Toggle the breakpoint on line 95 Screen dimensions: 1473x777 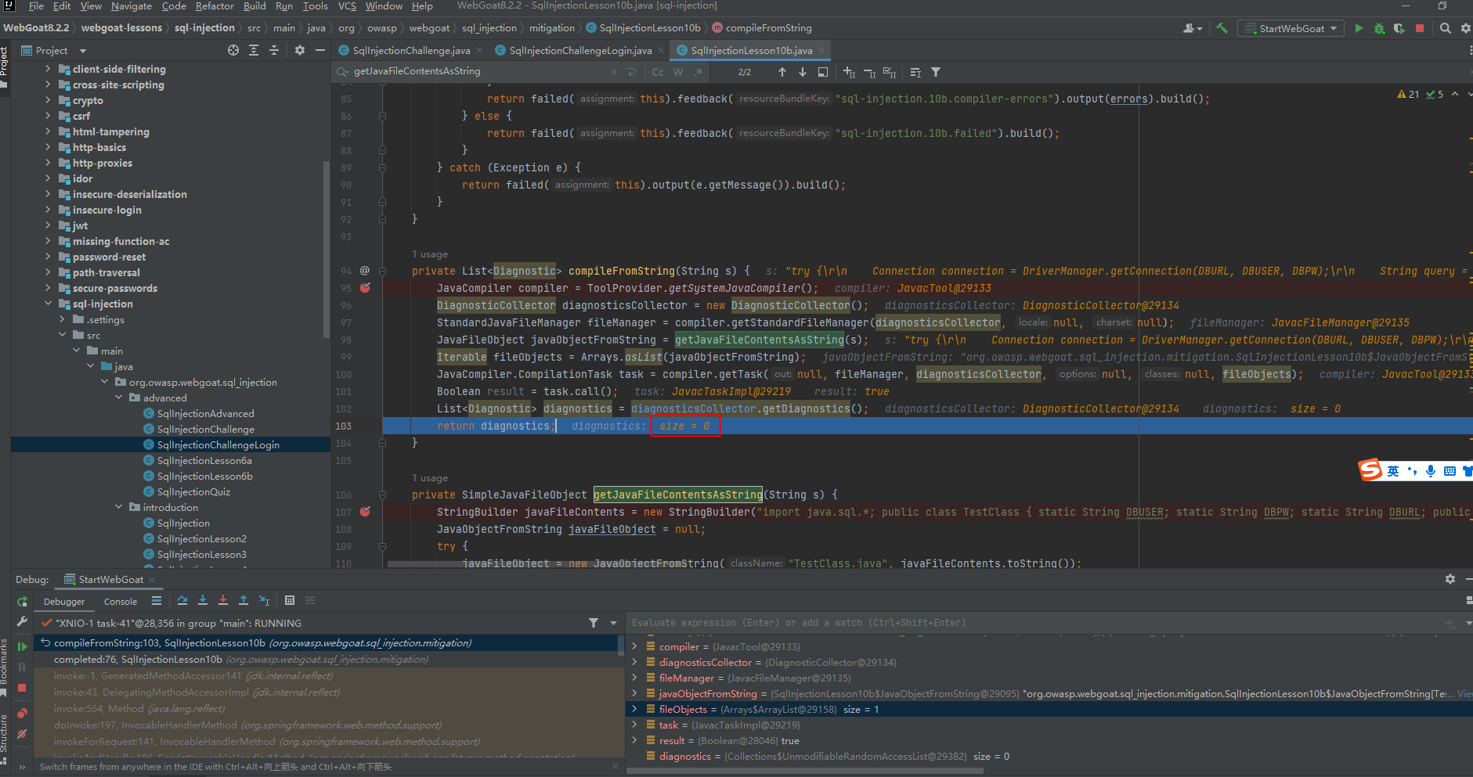click(x=365, y=288)
